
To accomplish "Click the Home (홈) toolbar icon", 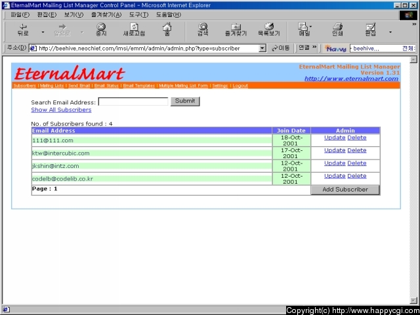I will click(167, 30).
